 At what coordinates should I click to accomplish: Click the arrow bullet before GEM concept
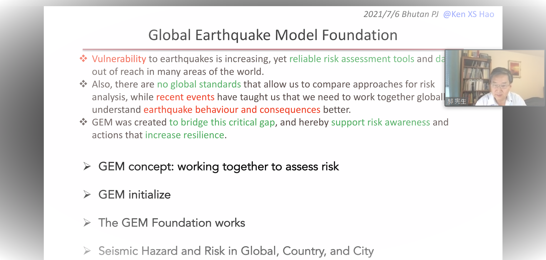click(x=87, y=166)
